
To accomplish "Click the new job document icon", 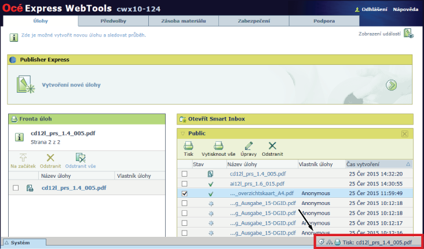I will (25, 85).
